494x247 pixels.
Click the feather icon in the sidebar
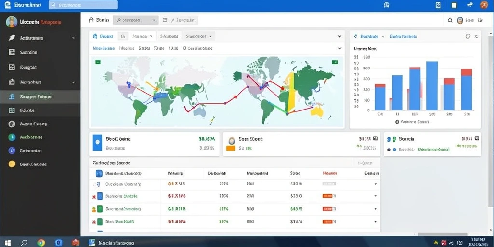(12, 38)
